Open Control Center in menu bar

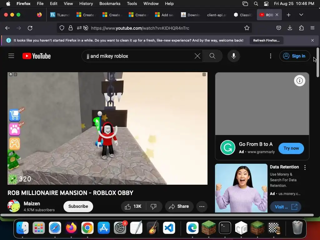click(266, 4)
